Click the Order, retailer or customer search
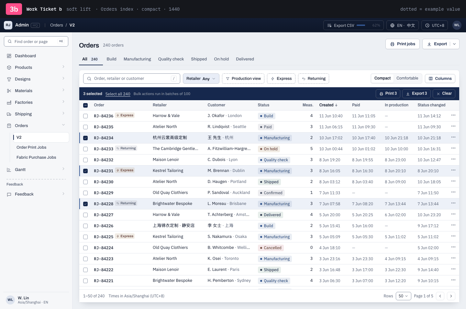466x309 pixels. pyautogui.click(x=131, y=79)
